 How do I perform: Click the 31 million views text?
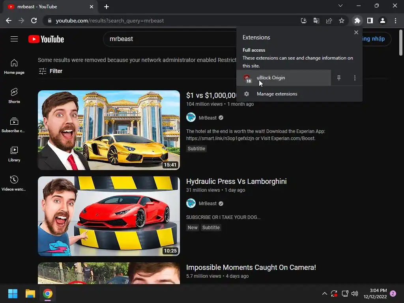203,190
